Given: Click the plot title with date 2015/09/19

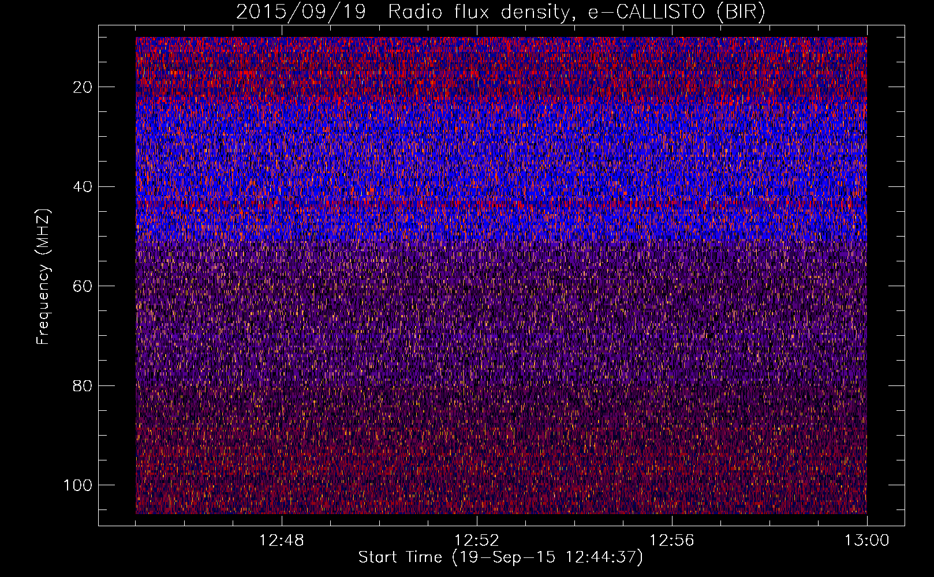Looking at the screenshot, I should [x=500, y=12].
